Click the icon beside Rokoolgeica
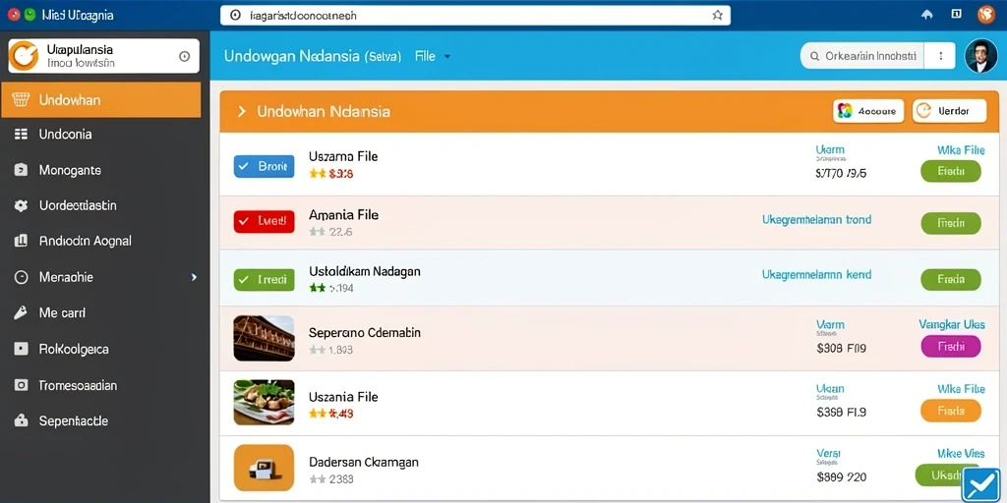Screen dimensions: 1007x503 21,349
